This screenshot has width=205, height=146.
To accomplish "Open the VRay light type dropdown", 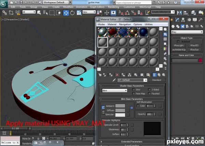I will point(187,32).
